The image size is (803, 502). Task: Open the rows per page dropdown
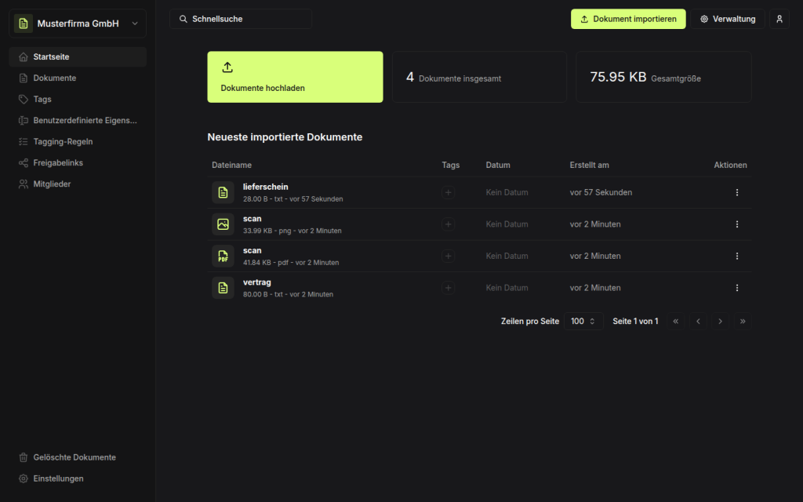583,321
